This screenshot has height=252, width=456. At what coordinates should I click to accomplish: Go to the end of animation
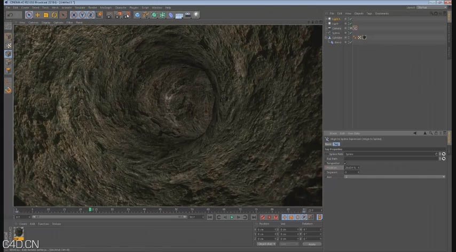[x=254, y=217]
